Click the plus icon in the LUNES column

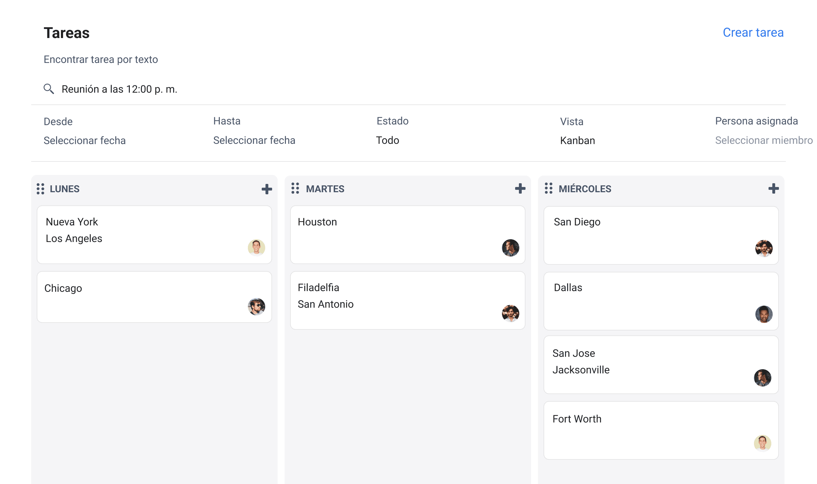click(x=267, y=189)
